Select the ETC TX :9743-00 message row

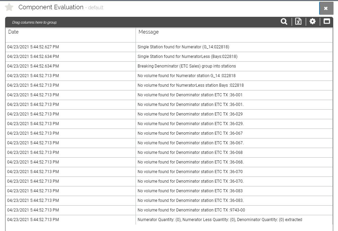pyautogui.click(x=191, y=210)
